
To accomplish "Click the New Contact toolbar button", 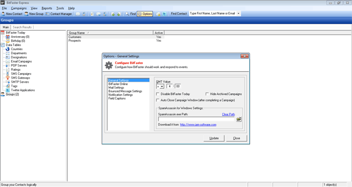I will (x=12, y=14).
